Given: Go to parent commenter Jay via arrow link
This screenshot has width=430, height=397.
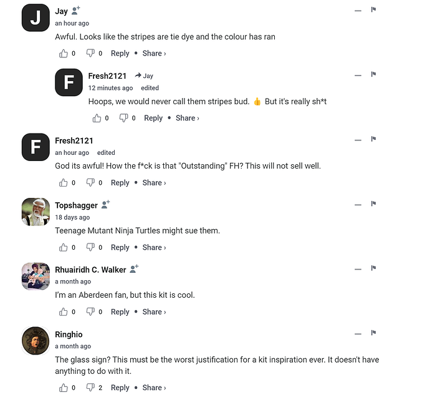Looking at the screenshot, I should tap(144, 76).
